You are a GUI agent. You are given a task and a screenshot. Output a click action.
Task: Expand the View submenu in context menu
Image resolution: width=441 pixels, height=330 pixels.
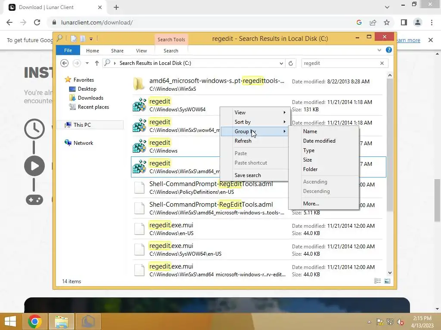pyautogui.click(x=255, y=112)
